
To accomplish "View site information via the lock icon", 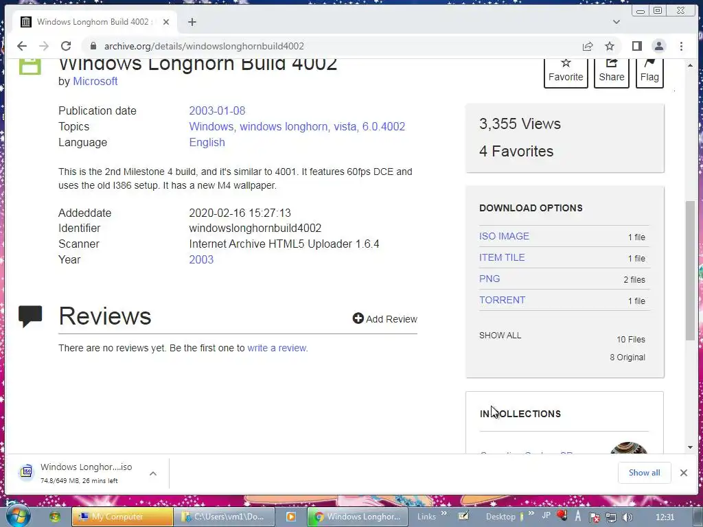I will pyautogui.click(x=93, y=46).
